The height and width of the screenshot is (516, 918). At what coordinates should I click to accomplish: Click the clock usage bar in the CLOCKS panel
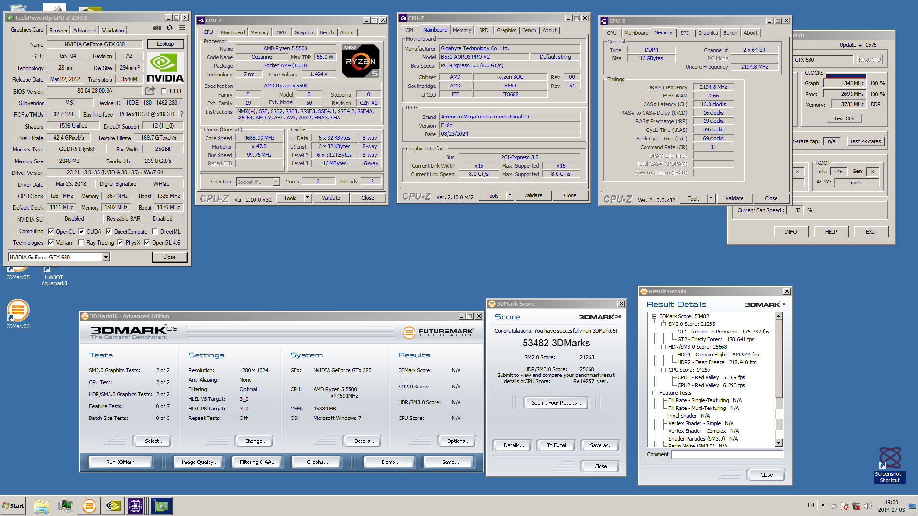[x=846, y=75]
